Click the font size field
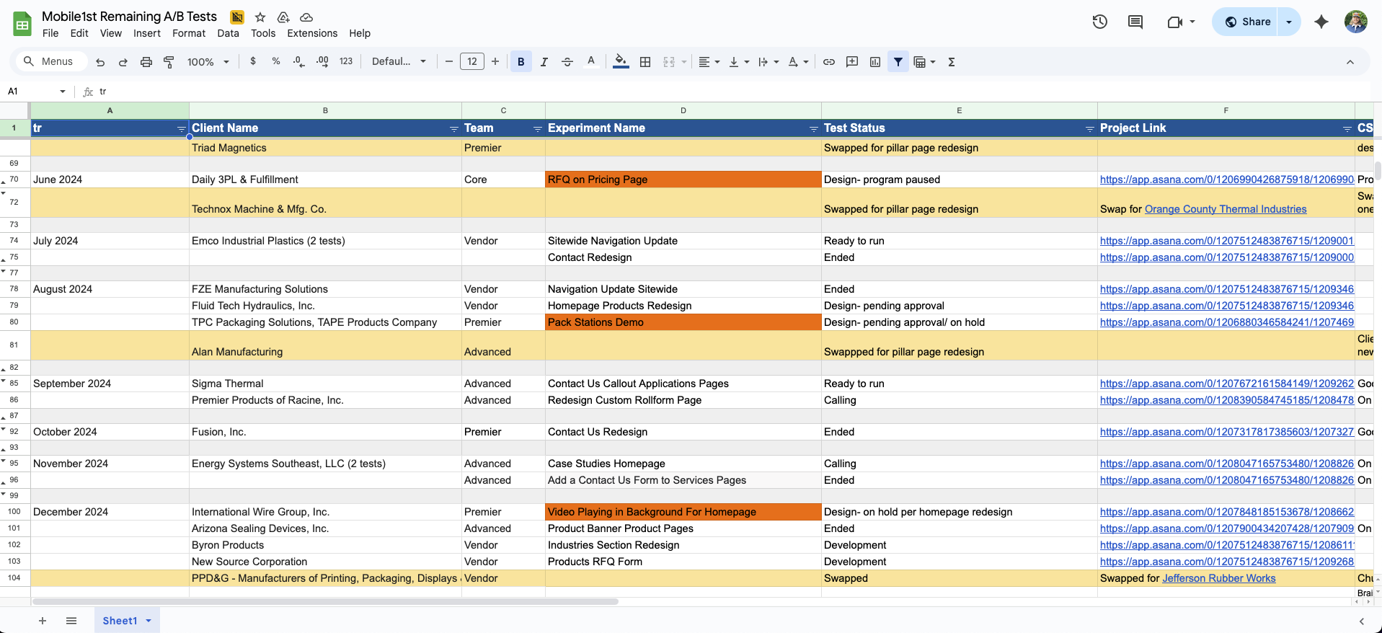This screenshot has height=633, width=1382. pyautogui.click(x=472, y=62)
